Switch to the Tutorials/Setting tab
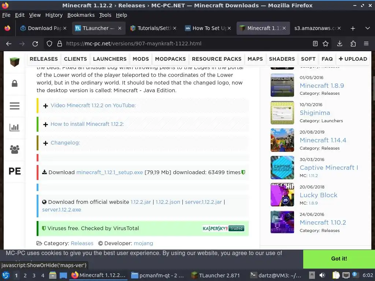Screen dimensions: 375x281 click(x=154, y=28)
